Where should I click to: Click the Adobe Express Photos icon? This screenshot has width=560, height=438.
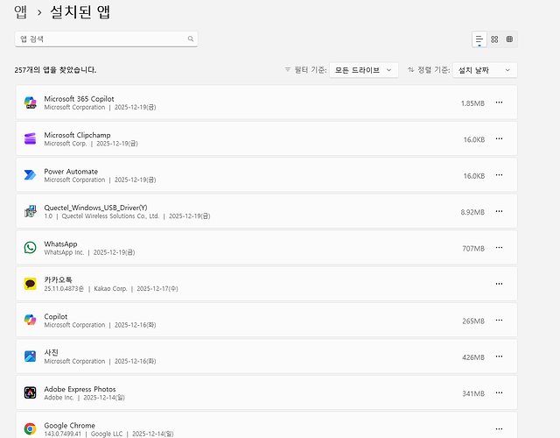point(30,392)
